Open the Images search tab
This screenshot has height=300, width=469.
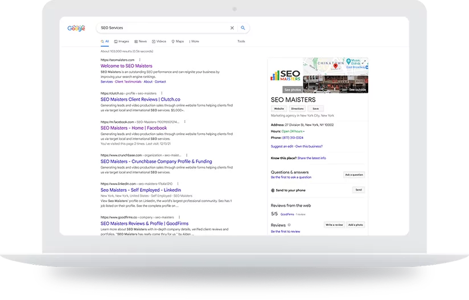[121, 42]
